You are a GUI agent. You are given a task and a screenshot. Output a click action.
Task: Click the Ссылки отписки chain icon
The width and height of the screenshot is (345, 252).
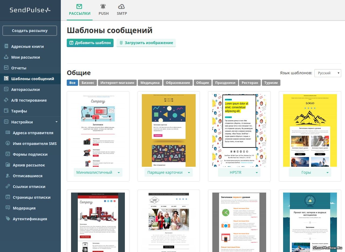pos(8,186)
